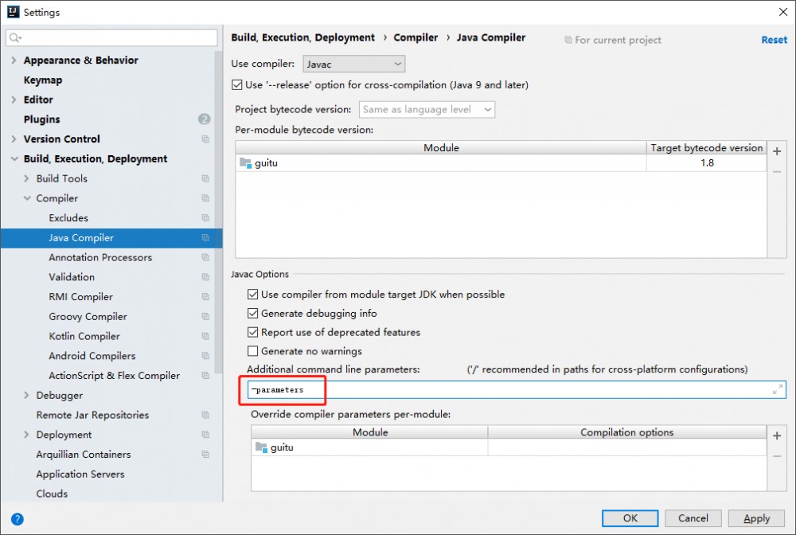This screenshot has width=796, height=535.
Task: Add a per-module bytecode version entry
Action: point(777,151)
